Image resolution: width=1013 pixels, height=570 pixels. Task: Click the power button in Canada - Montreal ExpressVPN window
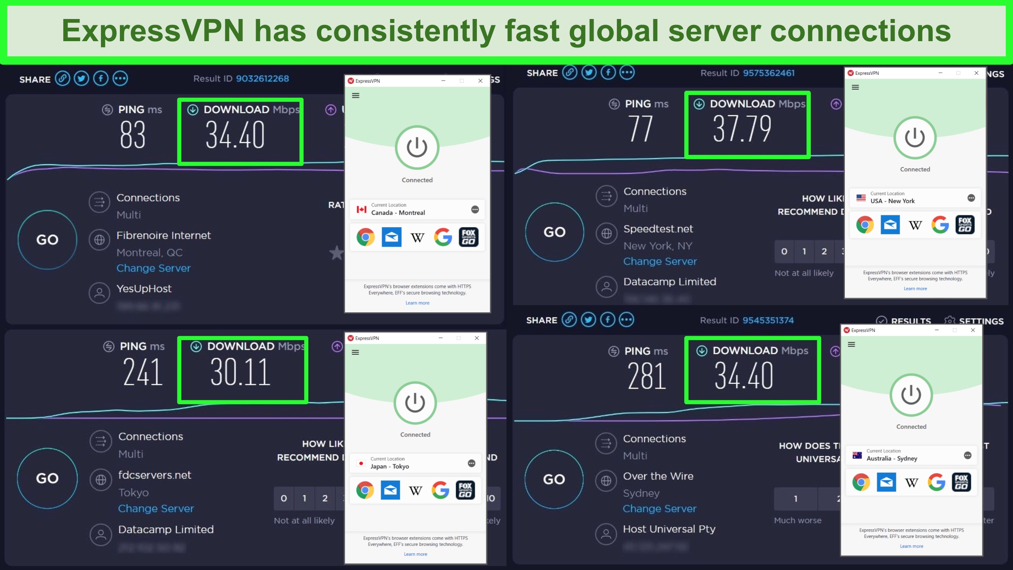(x=417, y=147)
